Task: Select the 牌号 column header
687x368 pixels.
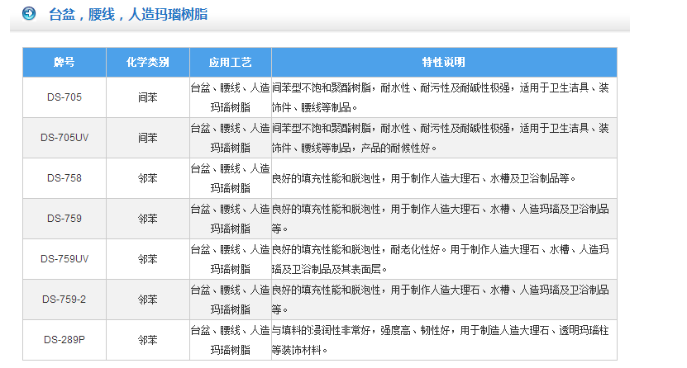Action: pos(64,62)
